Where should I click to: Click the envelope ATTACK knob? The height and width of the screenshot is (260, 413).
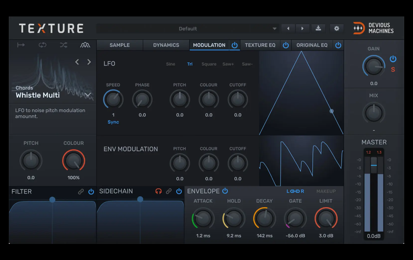tap(203, 218)
